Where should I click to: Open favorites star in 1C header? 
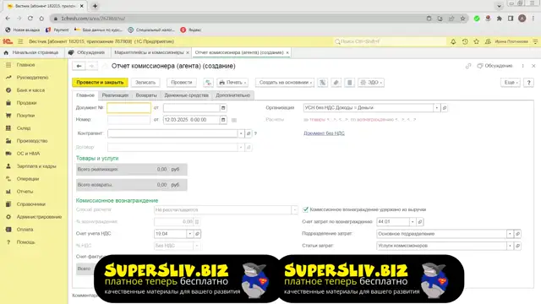pyautogui.click(x=477, y=41)
